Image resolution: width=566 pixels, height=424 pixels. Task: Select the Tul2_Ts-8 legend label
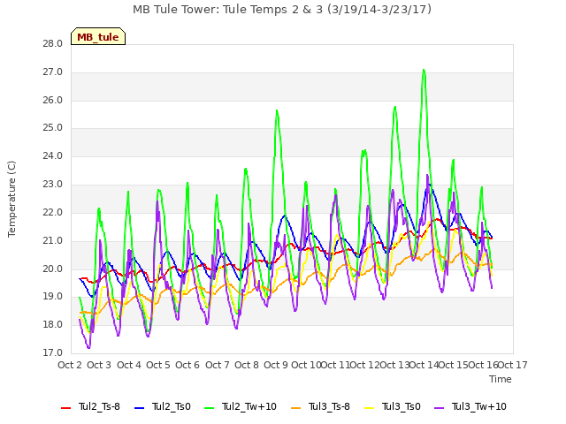point(99,406)
